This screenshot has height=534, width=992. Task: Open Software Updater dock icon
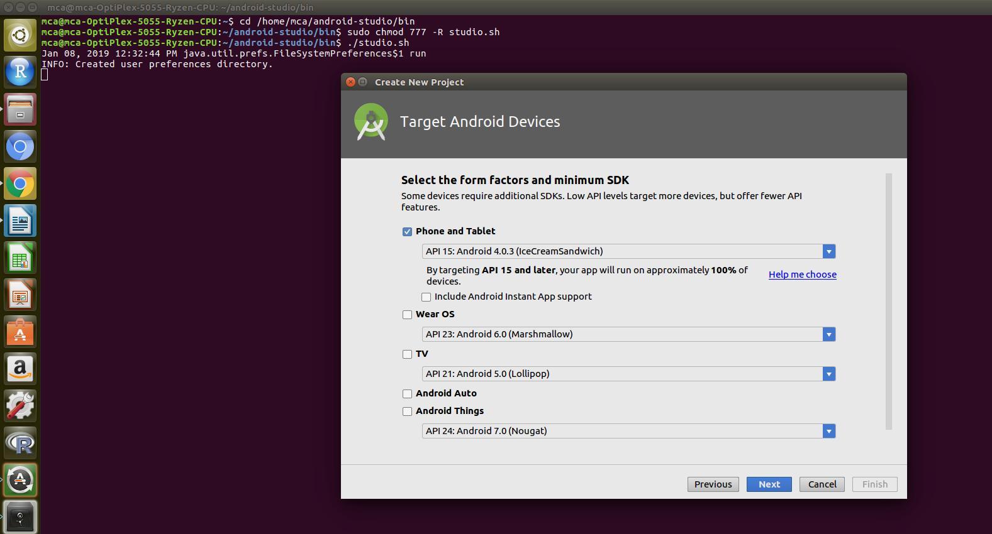pos(20,480)
